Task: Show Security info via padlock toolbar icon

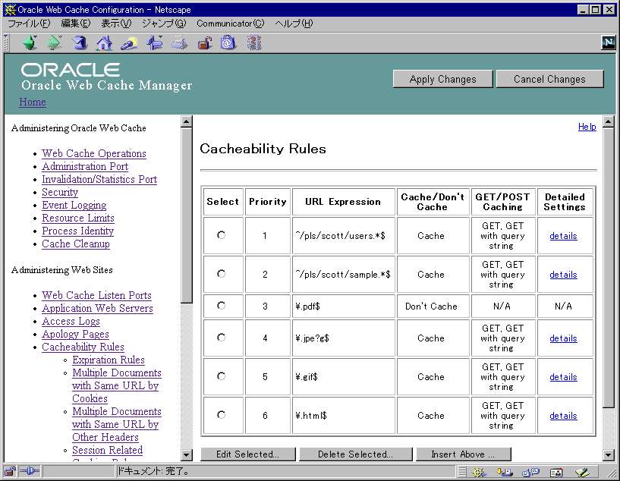Action: [x=205, y=42]
